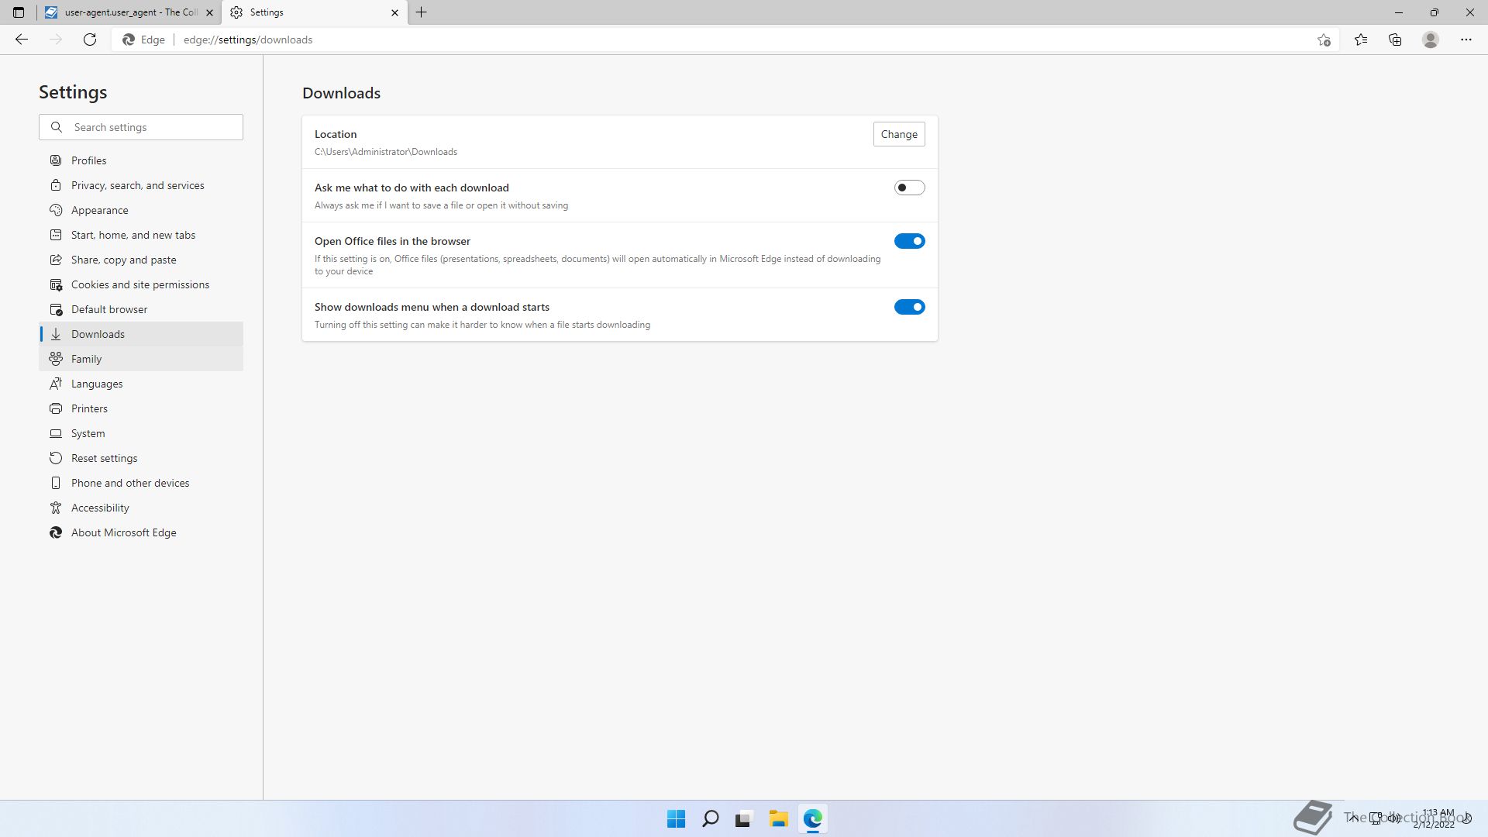Click the Edge site identity badge

pyautogui.click(x=145, y=40)
